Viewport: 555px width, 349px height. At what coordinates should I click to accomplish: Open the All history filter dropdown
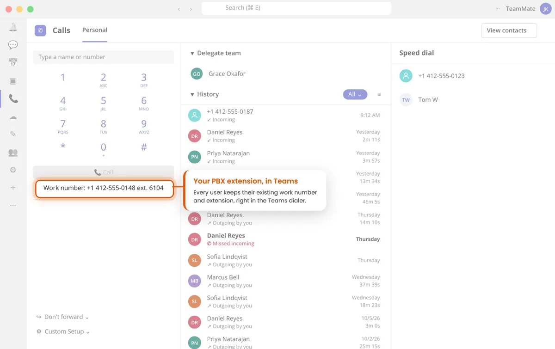[355, 94]
